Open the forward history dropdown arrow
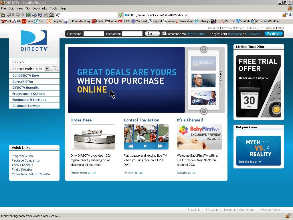This screenshot has height=220, width=293. pyautogui.click(x=23, y=15)
